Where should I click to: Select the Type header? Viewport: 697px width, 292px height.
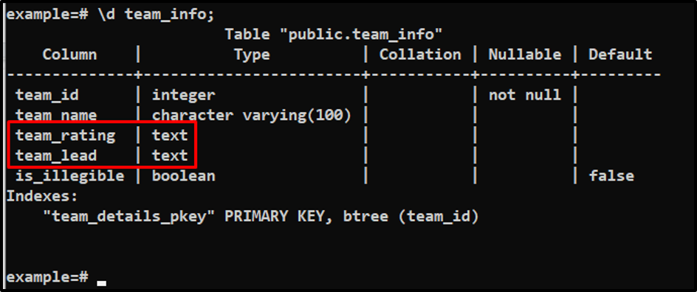click(252, 55)
